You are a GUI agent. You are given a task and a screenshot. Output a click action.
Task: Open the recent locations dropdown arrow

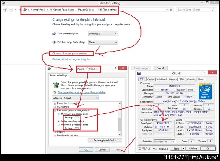pos(16,10)
